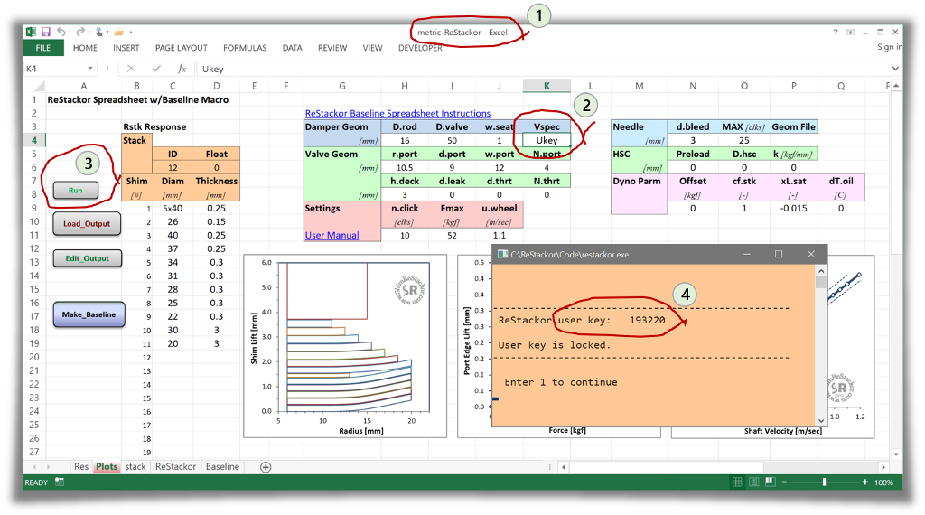Switch to the ReStackor sheet tab
This screenshot has width=925, height=515.
(x=175, y=466)
